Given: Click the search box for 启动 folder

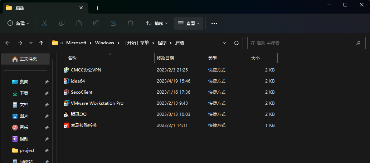Looking at the screenshot, I should pos(301,43).
